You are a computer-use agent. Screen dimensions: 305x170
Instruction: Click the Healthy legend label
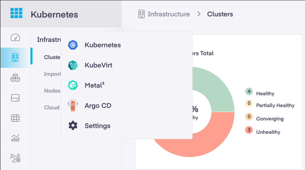coord(265,93)
